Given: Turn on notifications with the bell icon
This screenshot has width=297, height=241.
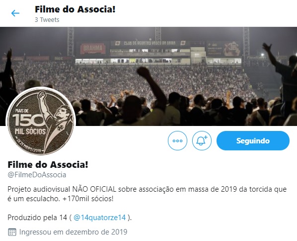Looking at the screenshot, I should 202,141.
